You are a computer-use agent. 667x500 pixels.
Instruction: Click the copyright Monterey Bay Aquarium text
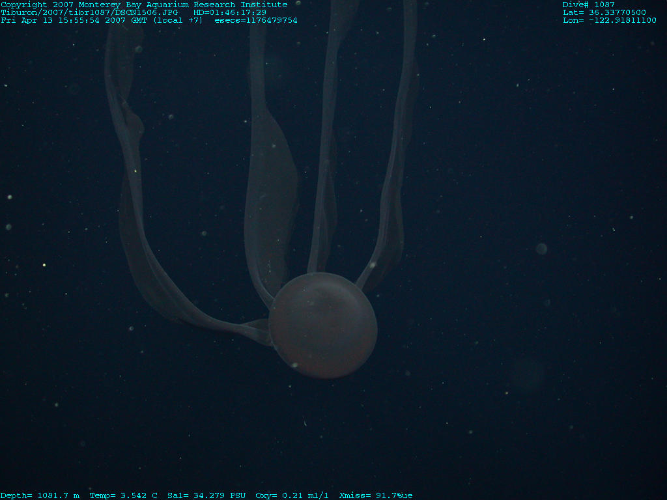pos(144,5)
